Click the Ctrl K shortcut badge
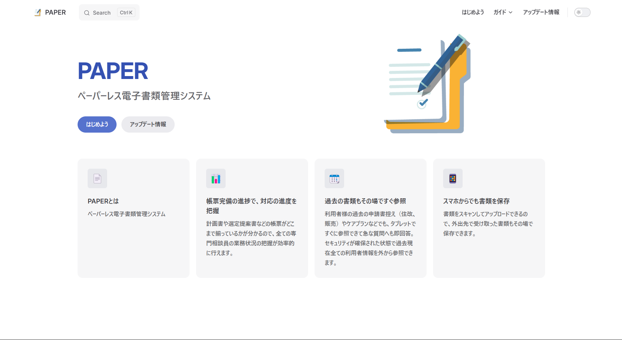 tap(126, 13)
